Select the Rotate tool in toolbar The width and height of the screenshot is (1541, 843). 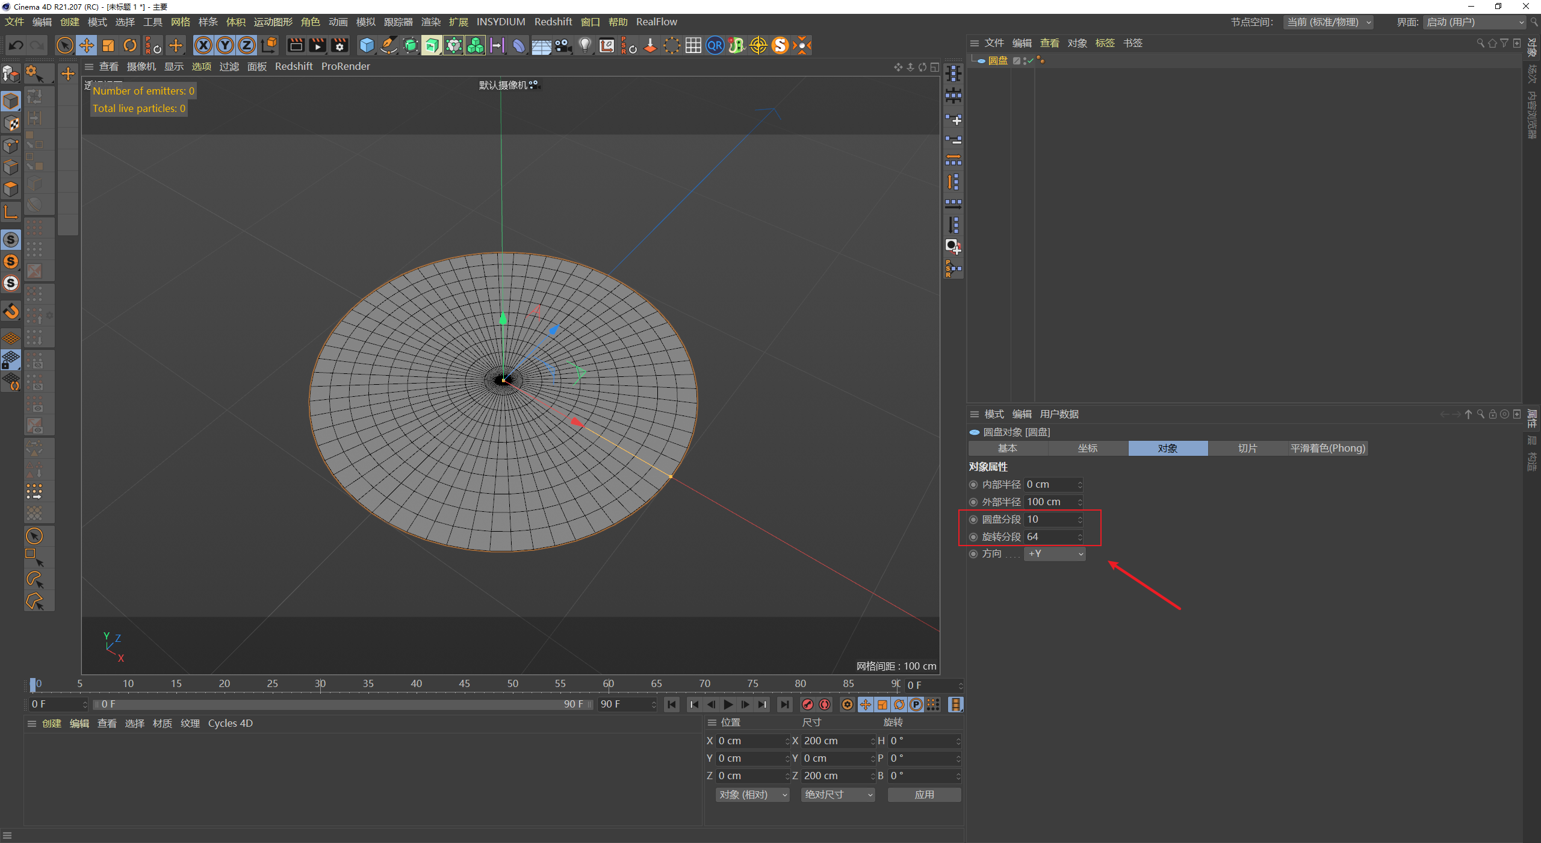pos(130,45)
